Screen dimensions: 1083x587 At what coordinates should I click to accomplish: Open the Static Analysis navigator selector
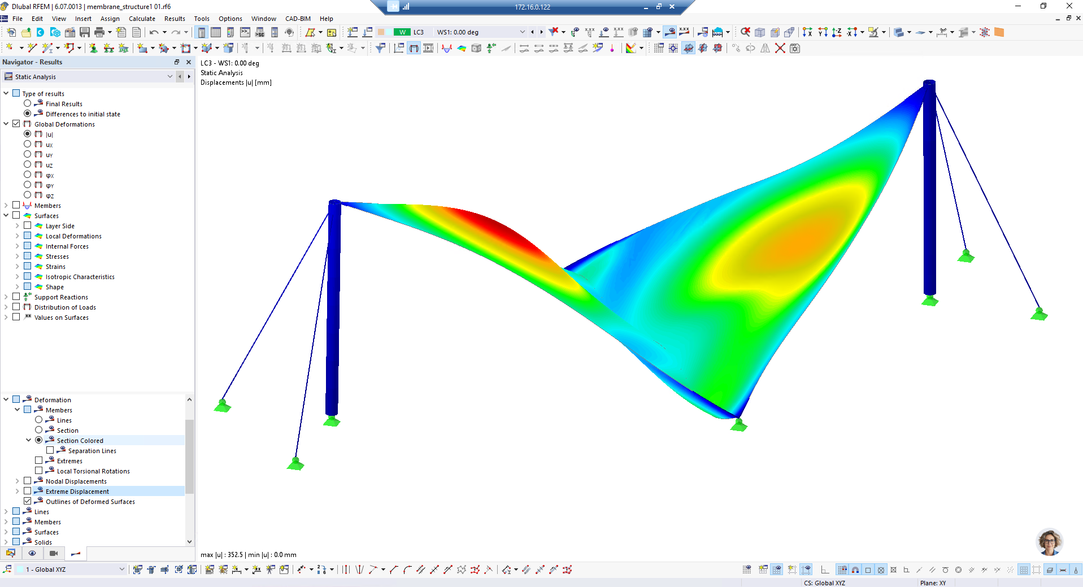tap(169, 76)
